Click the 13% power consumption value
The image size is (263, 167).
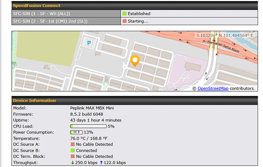88,132
